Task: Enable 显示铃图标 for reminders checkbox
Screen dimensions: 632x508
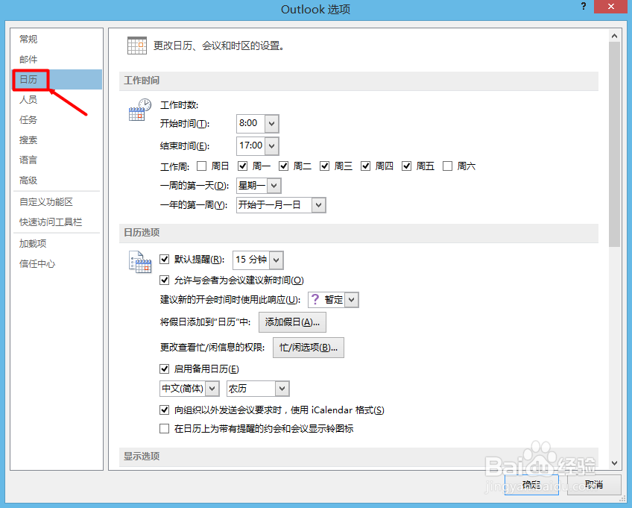Action: [x=165, y=428]
